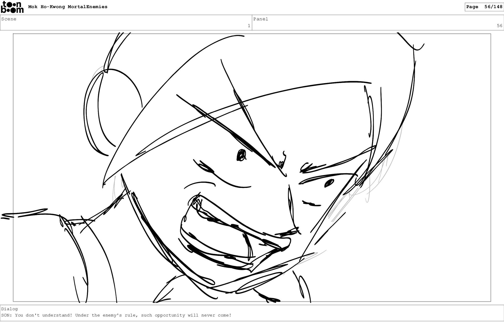The image size is (504, 326).
Task: Select the Scene header label
Action: (x=9, y=19)
